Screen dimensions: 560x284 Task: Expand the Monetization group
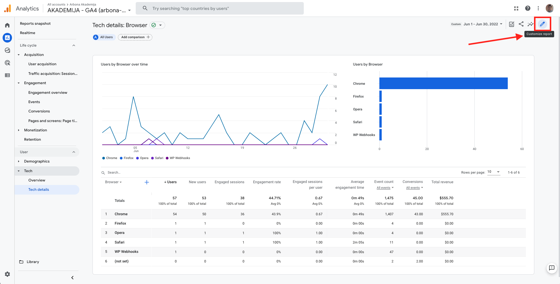click(19, 130)
